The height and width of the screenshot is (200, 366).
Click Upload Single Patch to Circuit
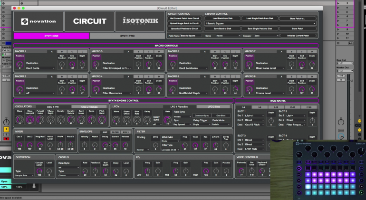coord(184,23)
